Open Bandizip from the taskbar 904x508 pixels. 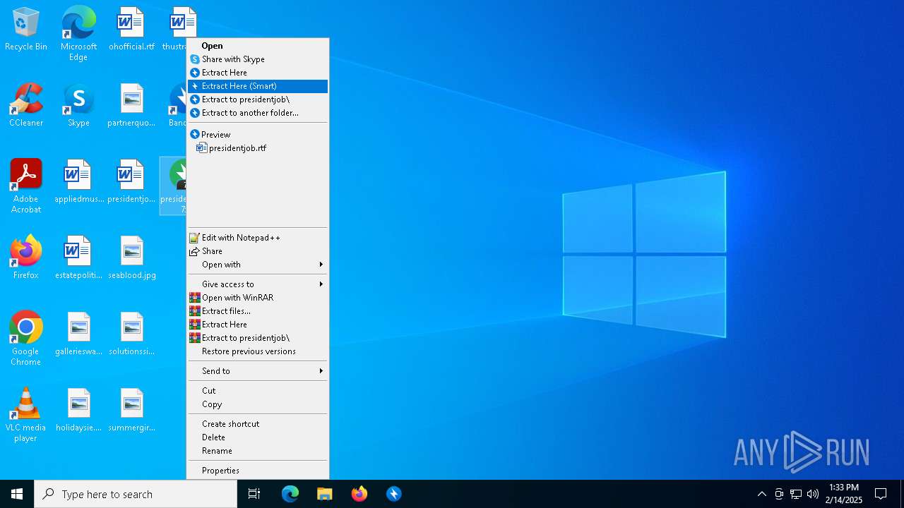point(394,494)
